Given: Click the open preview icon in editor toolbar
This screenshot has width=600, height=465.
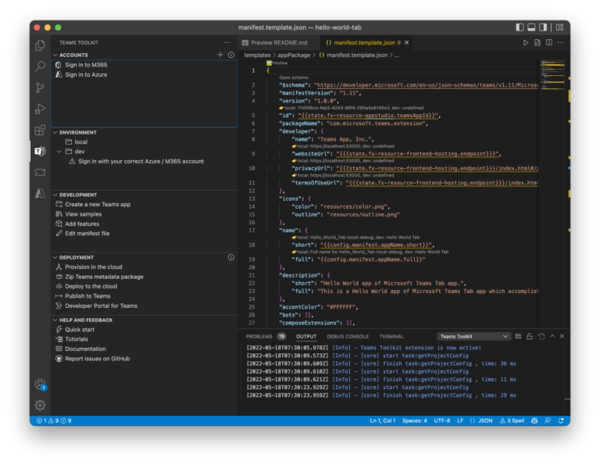Looking at the screenshot, I should tap(537, 42).
